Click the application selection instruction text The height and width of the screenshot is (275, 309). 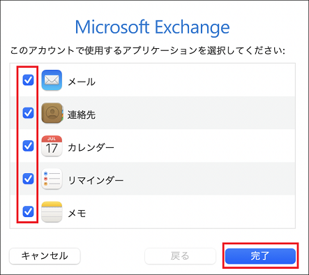coord(147,50)
